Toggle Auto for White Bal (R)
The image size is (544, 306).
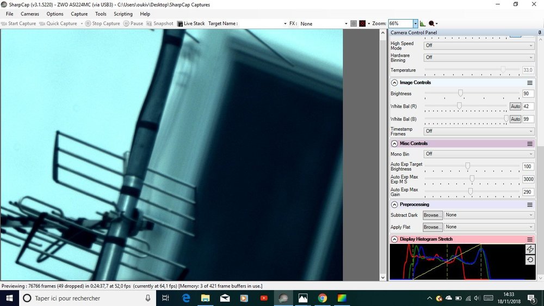click(x=515, y=106)
